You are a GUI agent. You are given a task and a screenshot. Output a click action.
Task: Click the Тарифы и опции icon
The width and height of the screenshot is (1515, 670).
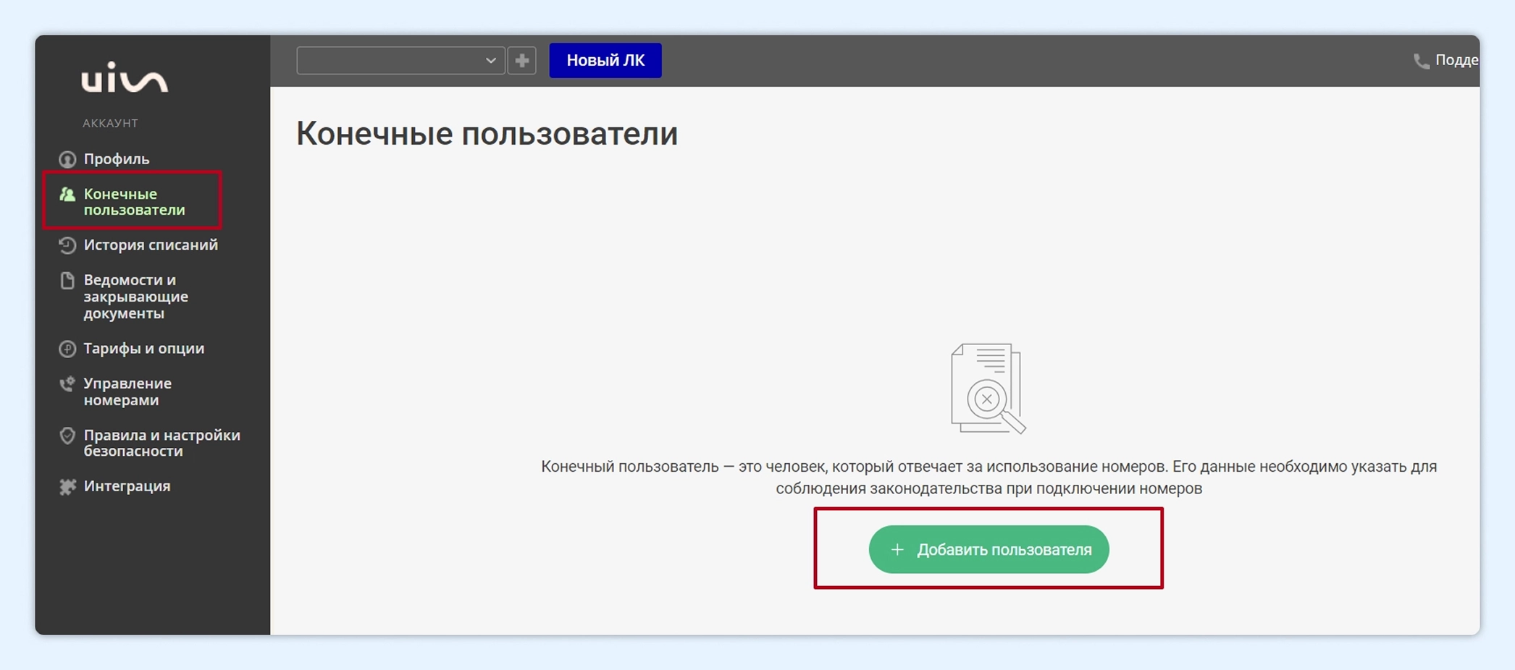pos(67,349)
